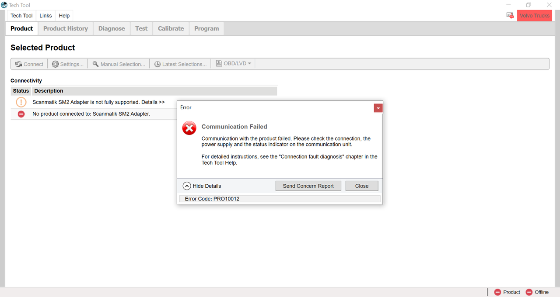Viewport: 560px width, 297px height.
Task: Expand the OBD/LVD dropdown
Action: tap(234, 64)
